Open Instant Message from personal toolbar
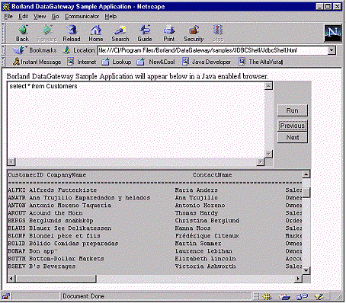Image resolution: width=346 pixels, height=303 pixels. (37, 62)
